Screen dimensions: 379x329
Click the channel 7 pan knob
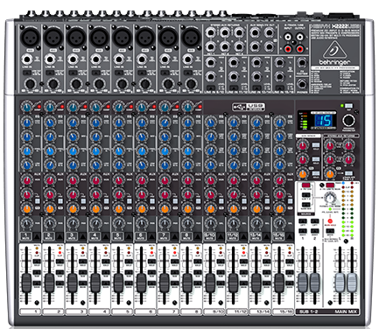[165, 224]
